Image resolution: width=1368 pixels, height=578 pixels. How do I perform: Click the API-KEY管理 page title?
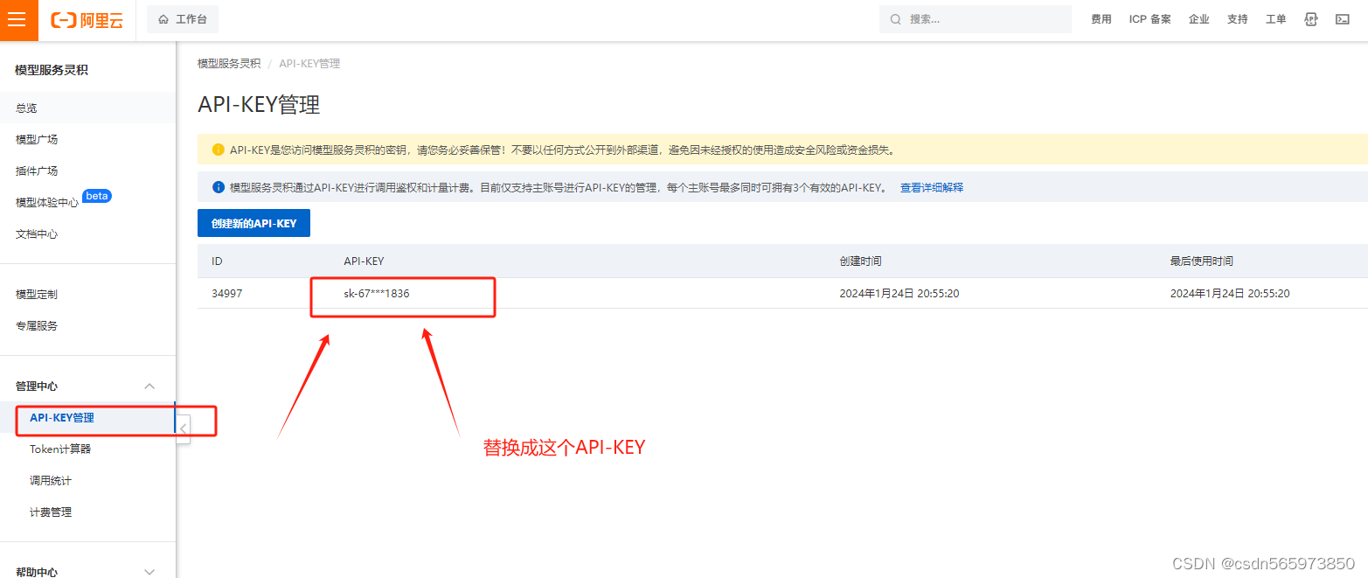click(259, 105)
